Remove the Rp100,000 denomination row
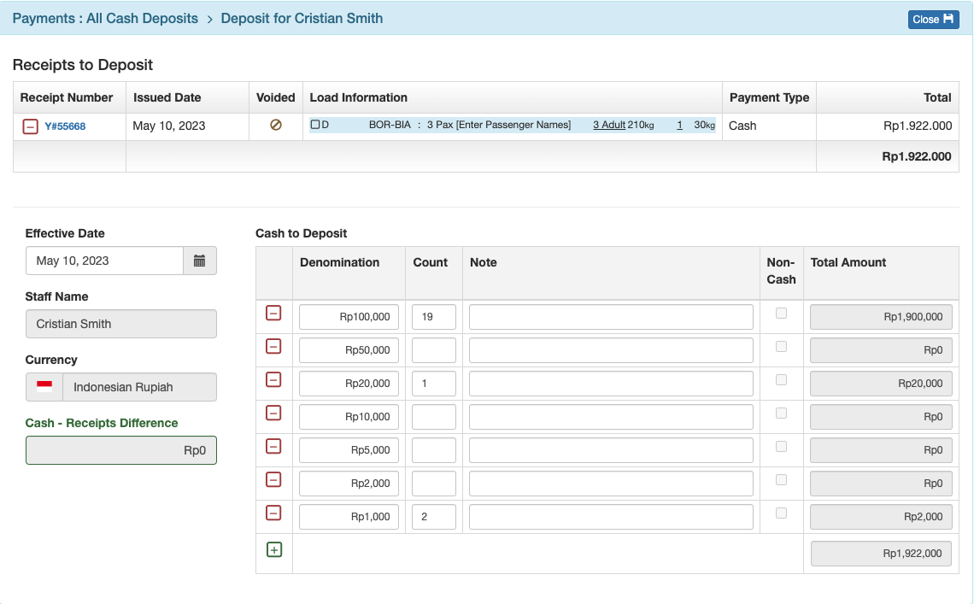Screen dimensions: 974x604 pyautogui.click(x=274, y=313)
